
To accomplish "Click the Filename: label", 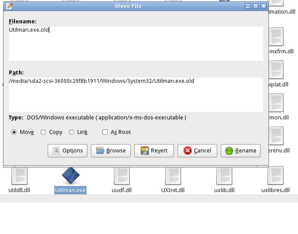I will coord(23,22).
